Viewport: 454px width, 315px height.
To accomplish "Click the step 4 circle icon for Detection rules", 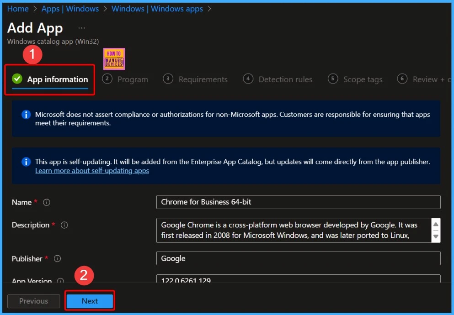I will click(248, 79).
